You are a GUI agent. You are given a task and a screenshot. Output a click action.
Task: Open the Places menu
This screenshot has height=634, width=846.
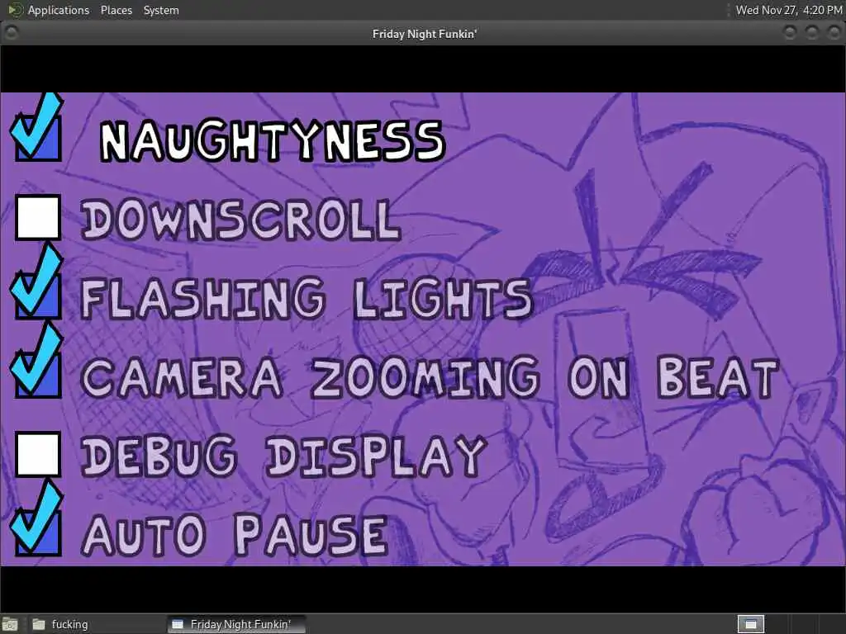(116, 10)
